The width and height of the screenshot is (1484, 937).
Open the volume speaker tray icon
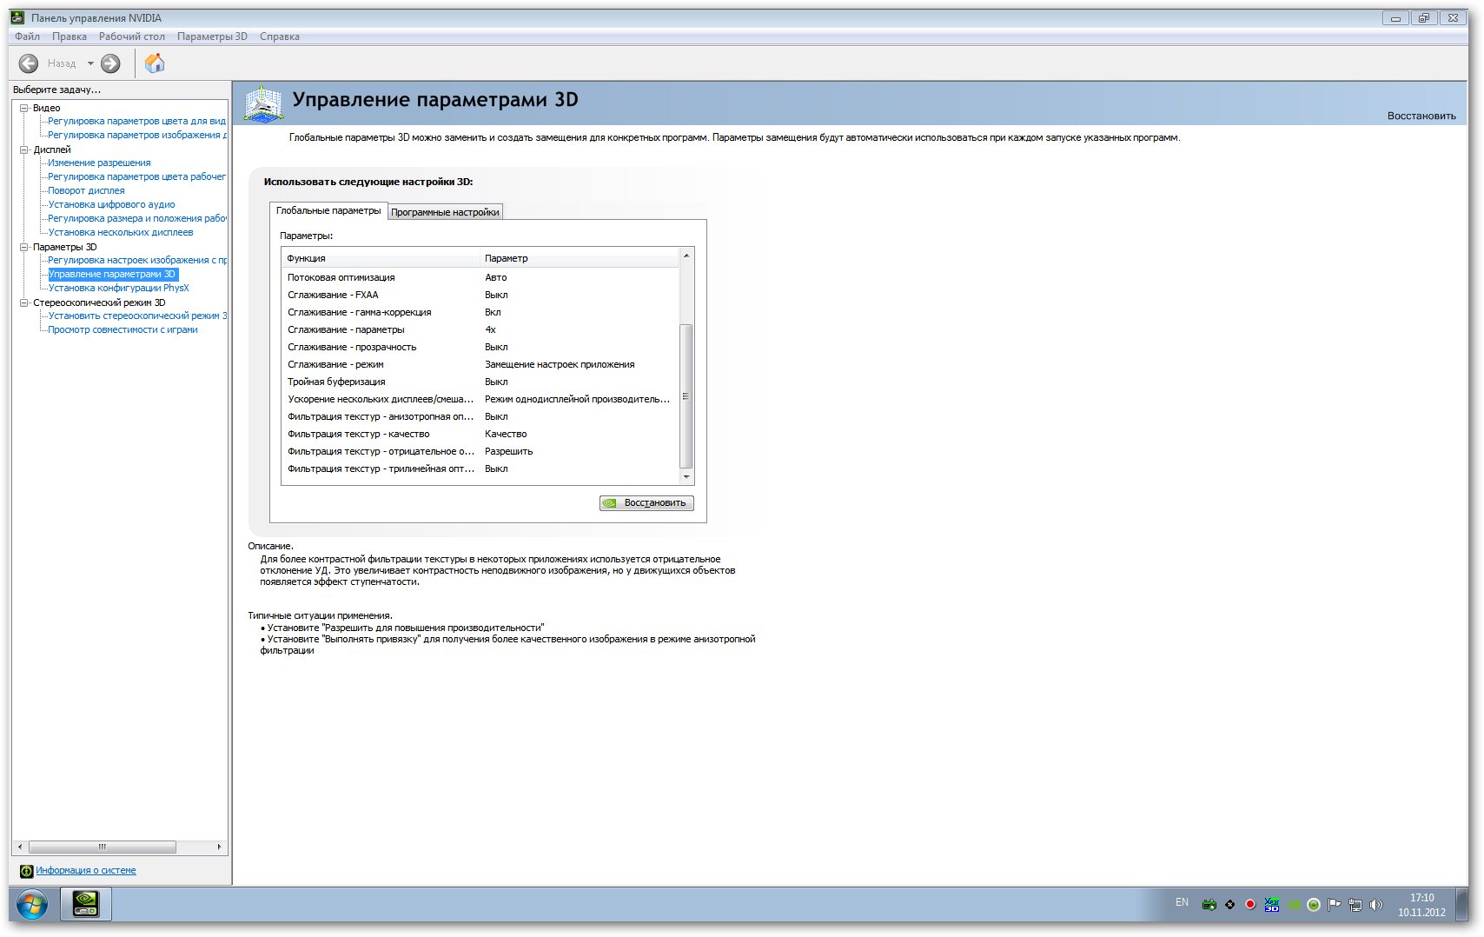[1376, 905]
